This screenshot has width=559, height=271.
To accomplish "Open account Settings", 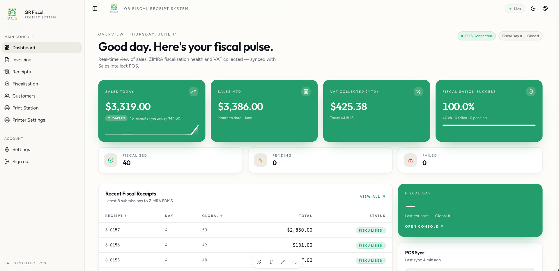I will pos(42,150).
